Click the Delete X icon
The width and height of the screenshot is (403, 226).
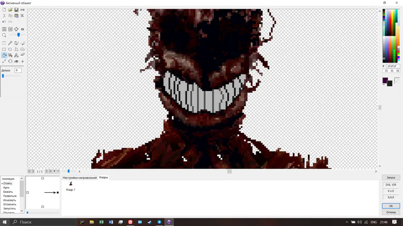23,16
